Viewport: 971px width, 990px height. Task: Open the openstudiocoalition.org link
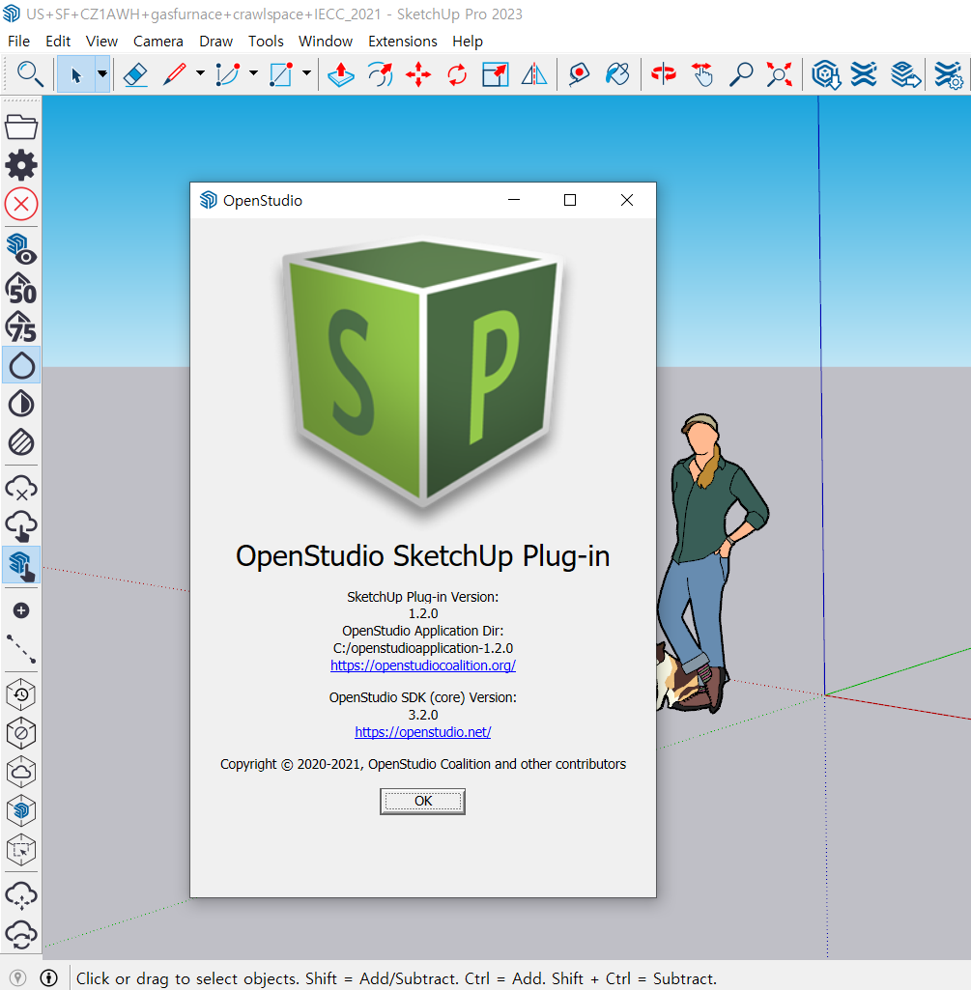(x=422, y=665)
